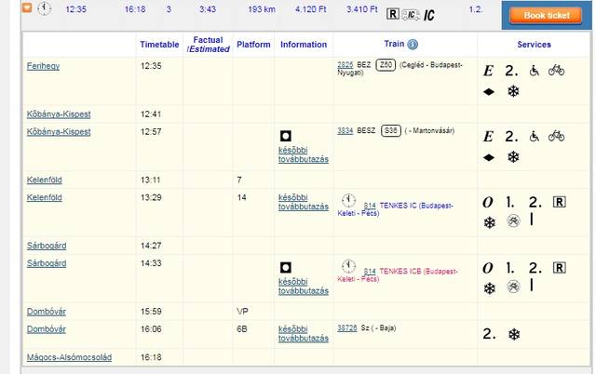Open train 38726 link to Baja
The width and height of the screenshot is (596, 374).
click(348, 328)
